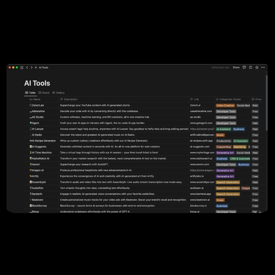275x275 pixels.
Task: Switch to the Gallery view tab
Action: pyautogui.click(x=58, y=93)
